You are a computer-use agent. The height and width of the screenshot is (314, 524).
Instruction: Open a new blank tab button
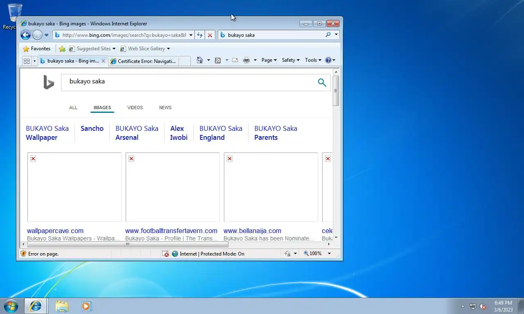pyautogui.click(x=185, y=61)
